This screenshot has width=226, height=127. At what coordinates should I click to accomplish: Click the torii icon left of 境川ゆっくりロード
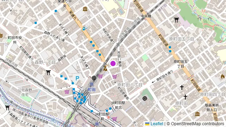7,108
